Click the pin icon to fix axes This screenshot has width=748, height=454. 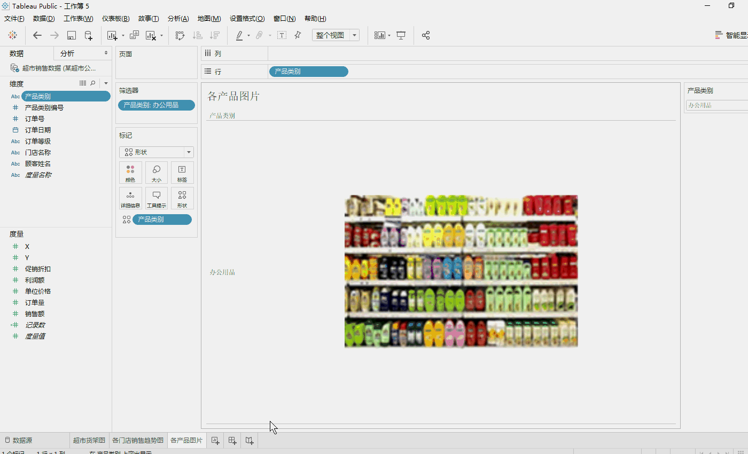298,35
